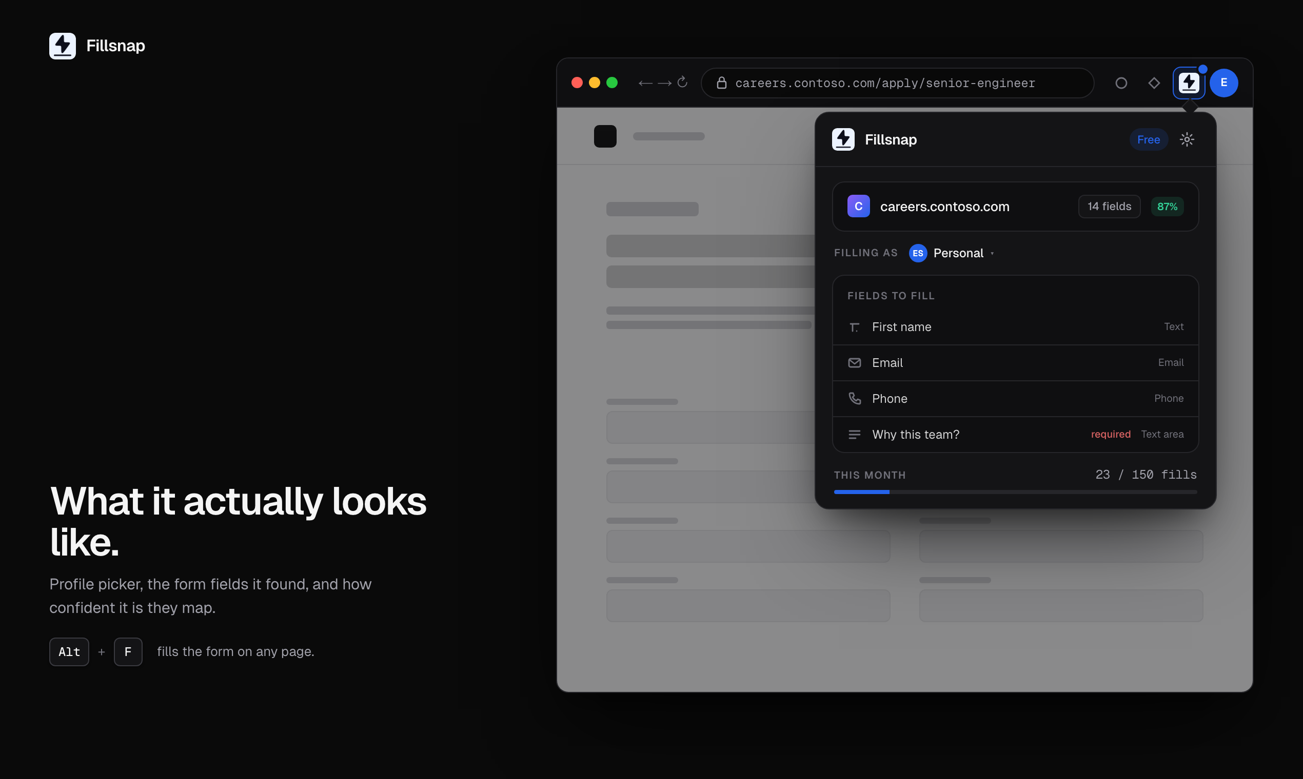Image resolution: width=1303 pixels, height=779 pixels.
Task: Select the Why this team? field row
Action: click(1015, 435)
